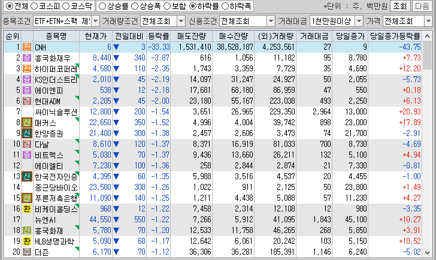Select the 코스닥 radio button
Image resolution: width=436 pixels, height=260 pixels.
click(66, 6)
